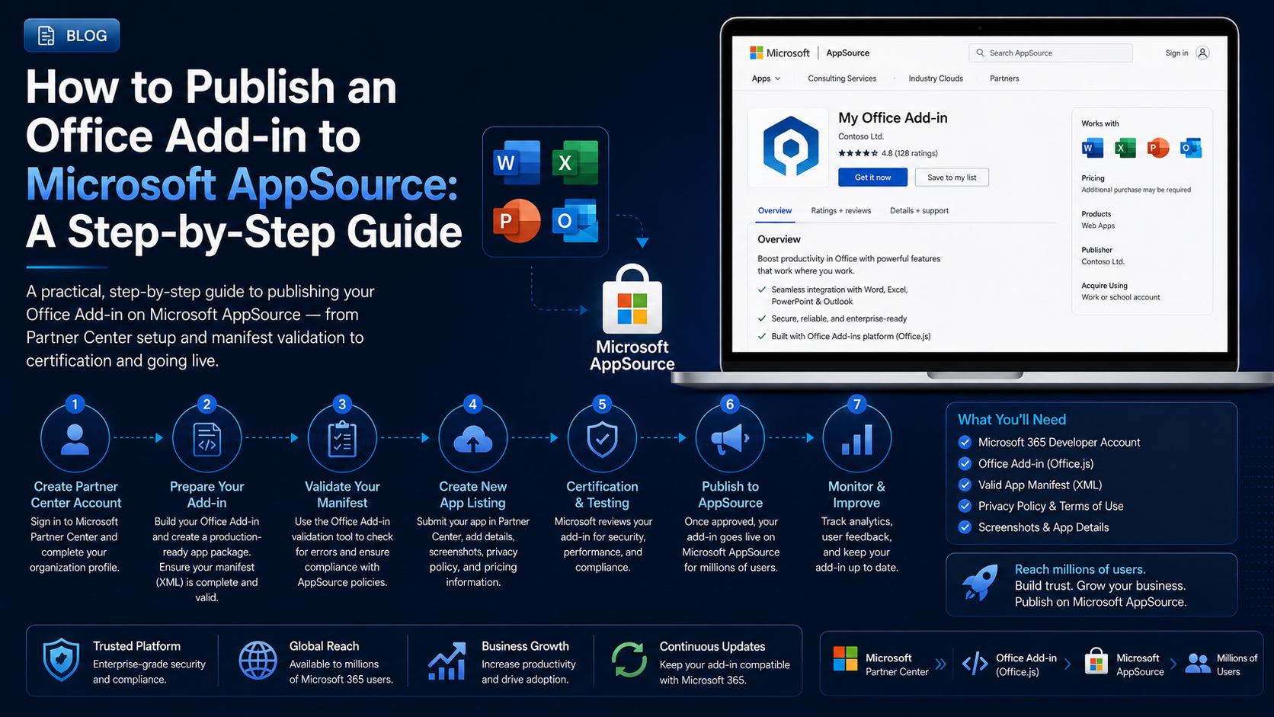Click the Create New App Listing cloud upload icon

472,440
